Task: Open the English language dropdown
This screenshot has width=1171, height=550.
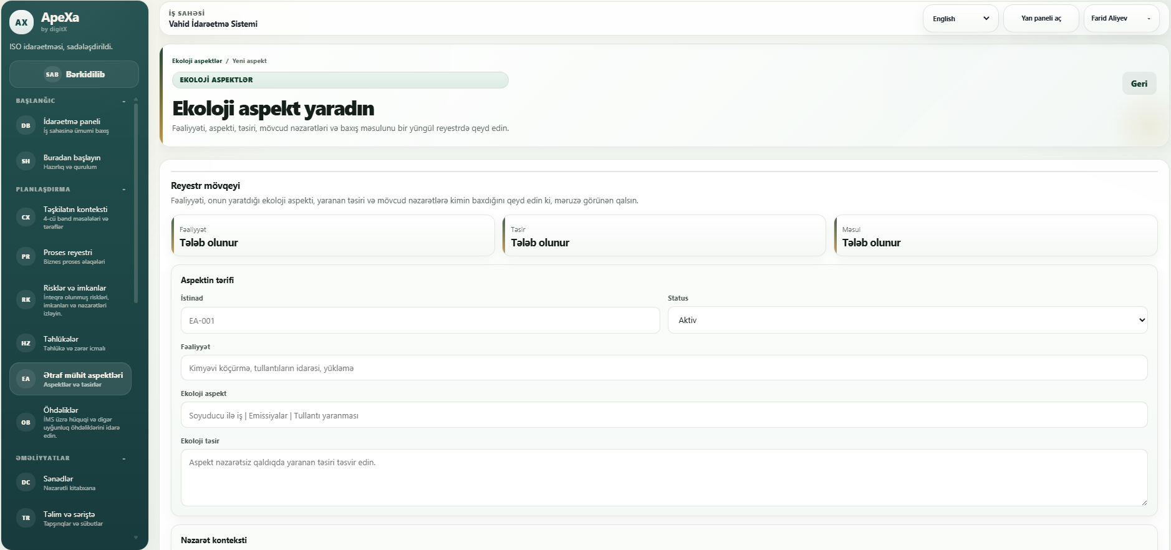Action: [x=960, y=19]
